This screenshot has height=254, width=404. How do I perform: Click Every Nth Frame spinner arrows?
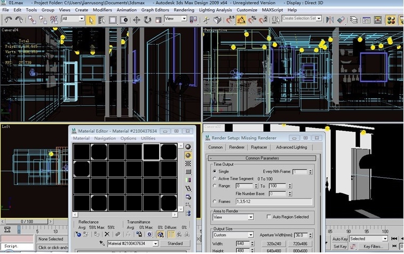311,172
